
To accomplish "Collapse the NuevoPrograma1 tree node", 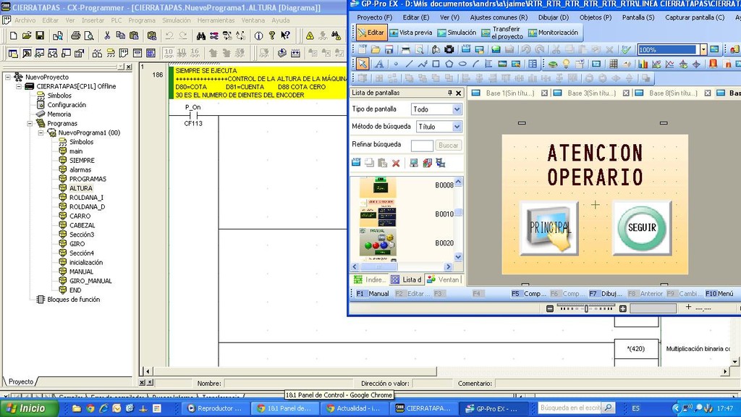I will [x=42, y=132].
